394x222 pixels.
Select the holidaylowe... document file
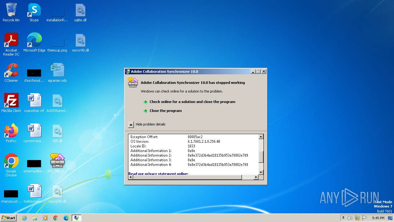click(34, 194)
